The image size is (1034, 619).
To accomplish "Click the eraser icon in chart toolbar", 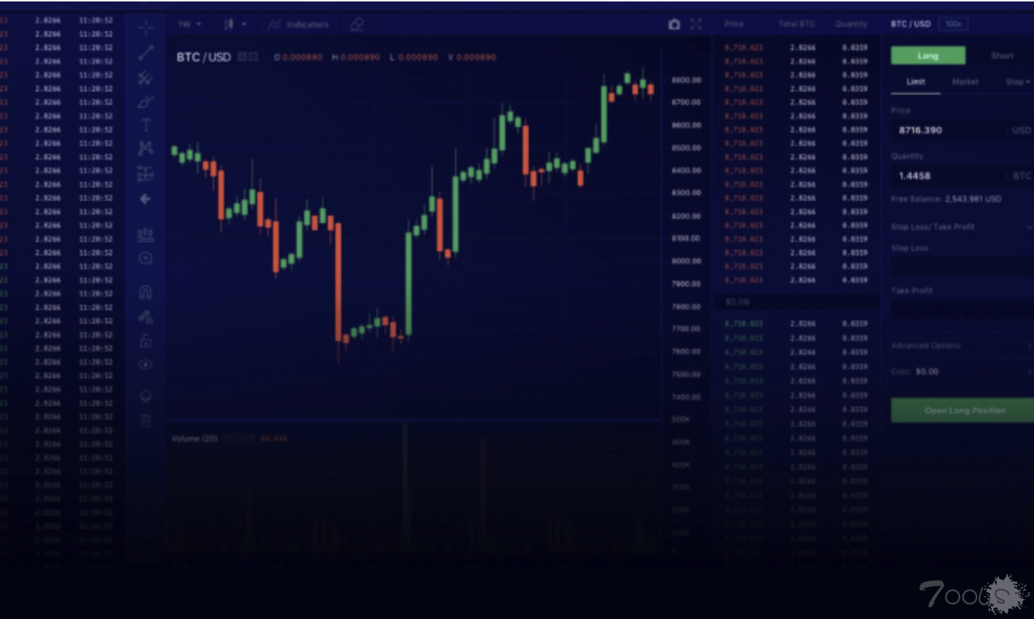I will (x=357, y=24).
